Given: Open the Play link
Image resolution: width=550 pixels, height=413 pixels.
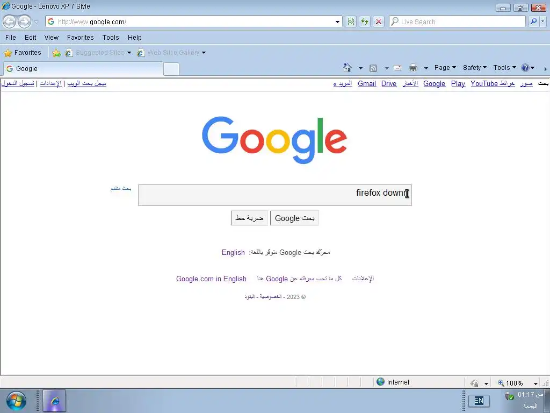Looking at the screenshot, I should coord(458,83).
